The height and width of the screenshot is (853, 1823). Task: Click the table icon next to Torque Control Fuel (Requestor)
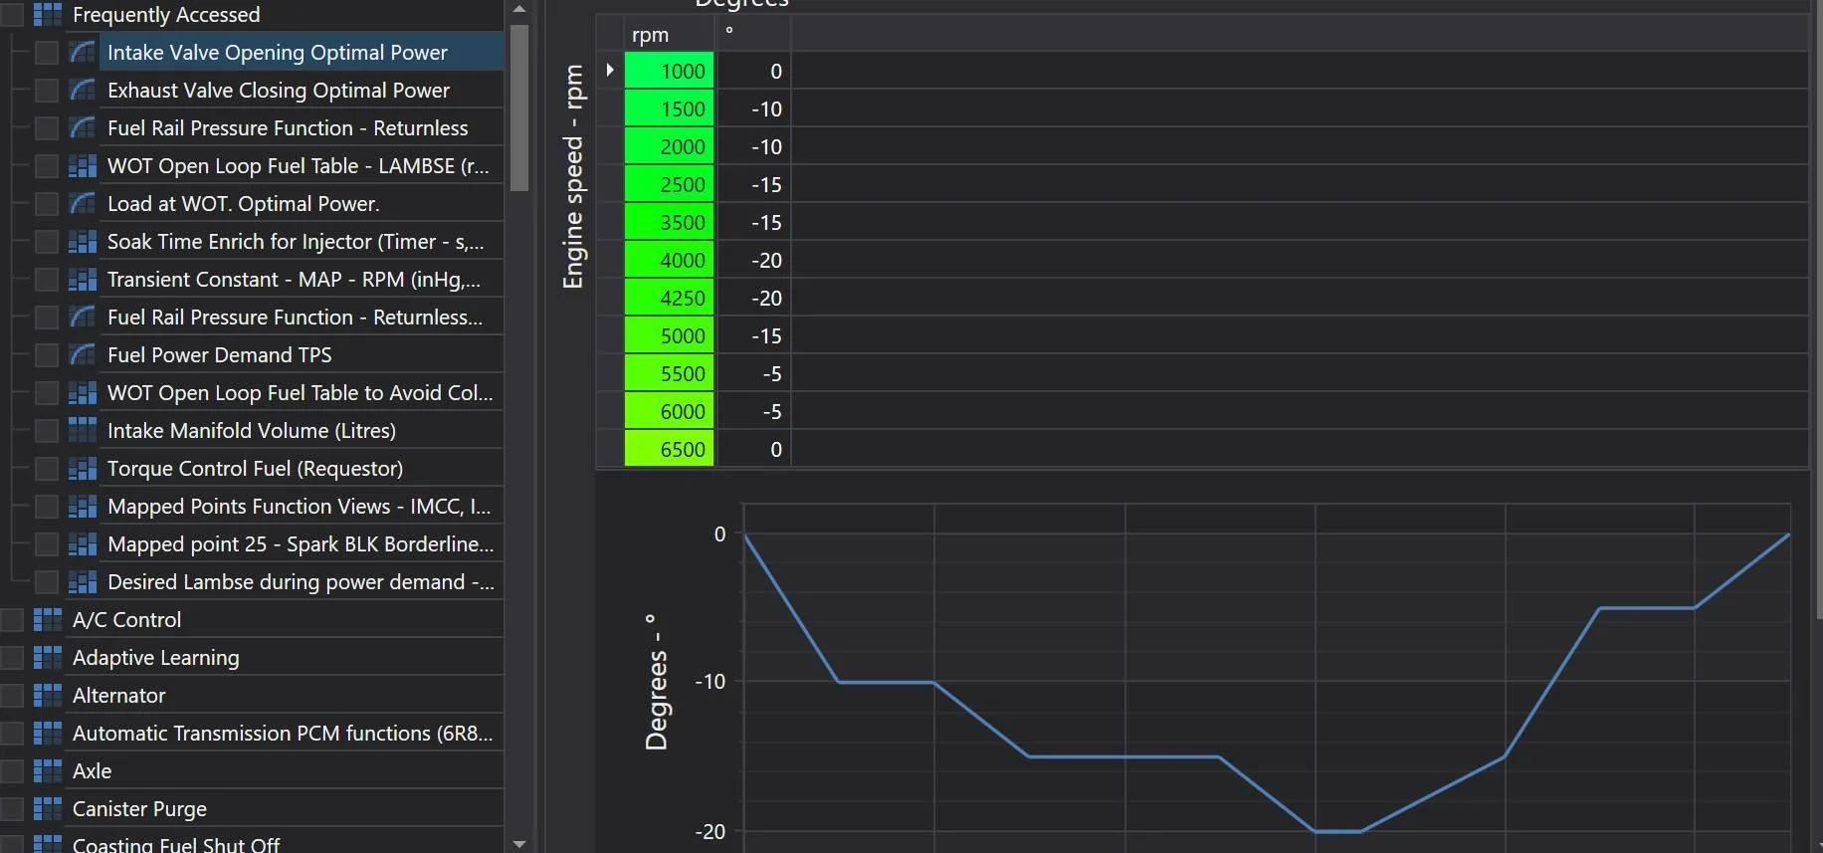coord(83,468)
